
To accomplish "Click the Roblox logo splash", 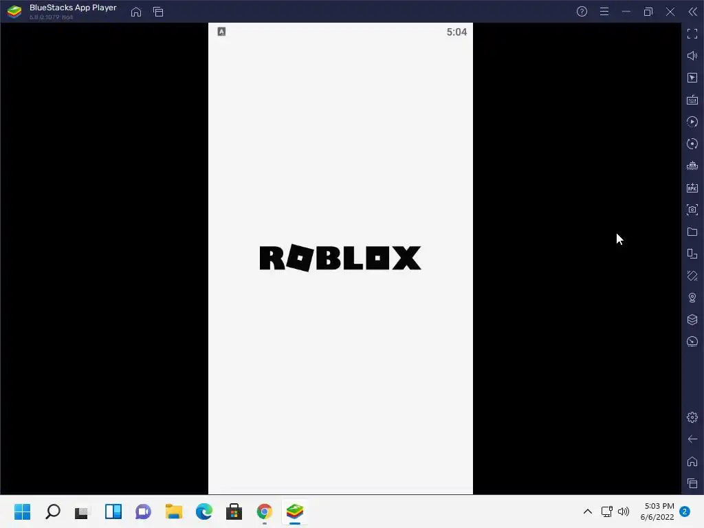I will click(340, 258).
